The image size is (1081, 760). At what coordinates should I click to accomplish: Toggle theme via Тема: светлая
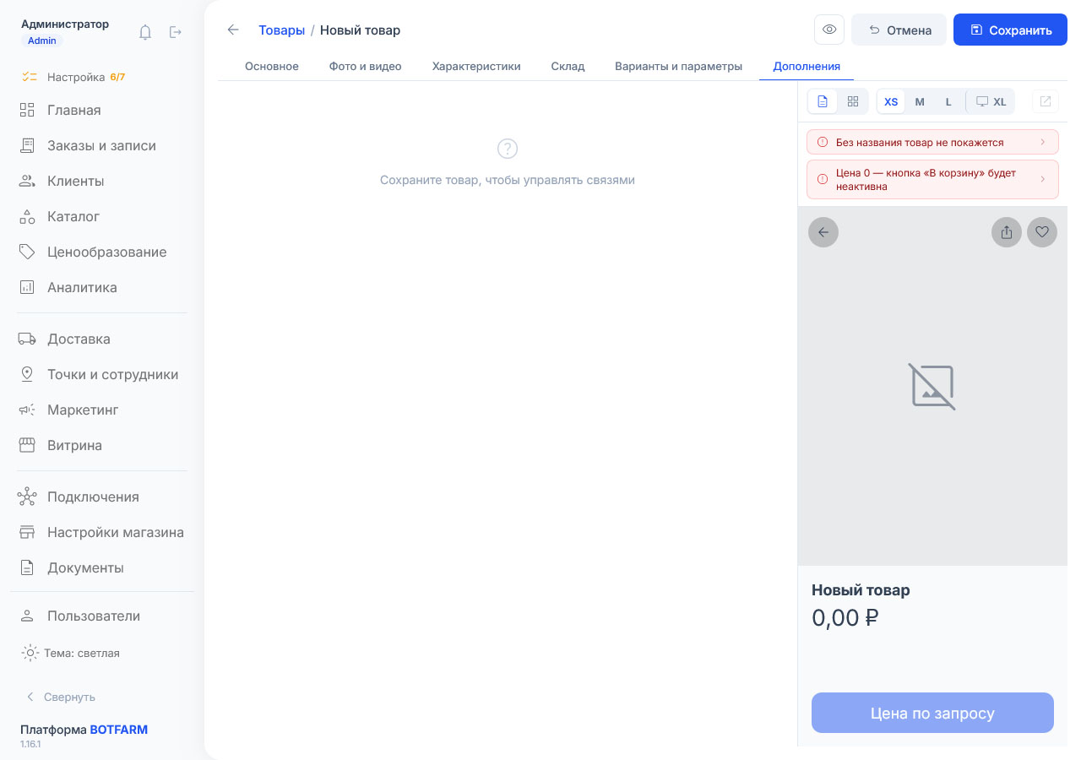(x=71, y=653)
